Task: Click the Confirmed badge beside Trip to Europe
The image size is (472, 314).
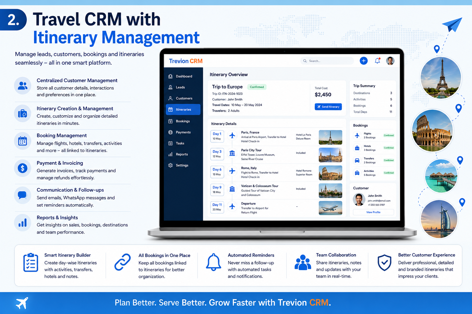Action: coord(257,87)
